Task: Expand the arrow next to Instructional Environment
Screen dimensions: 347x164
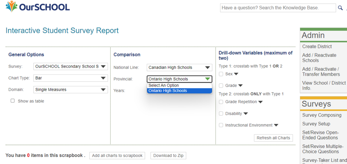Action: pos(276,125)
